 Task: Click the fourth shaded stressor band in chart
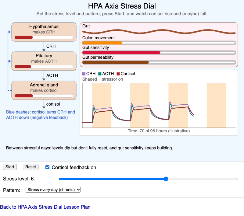(x=216, y=106)
